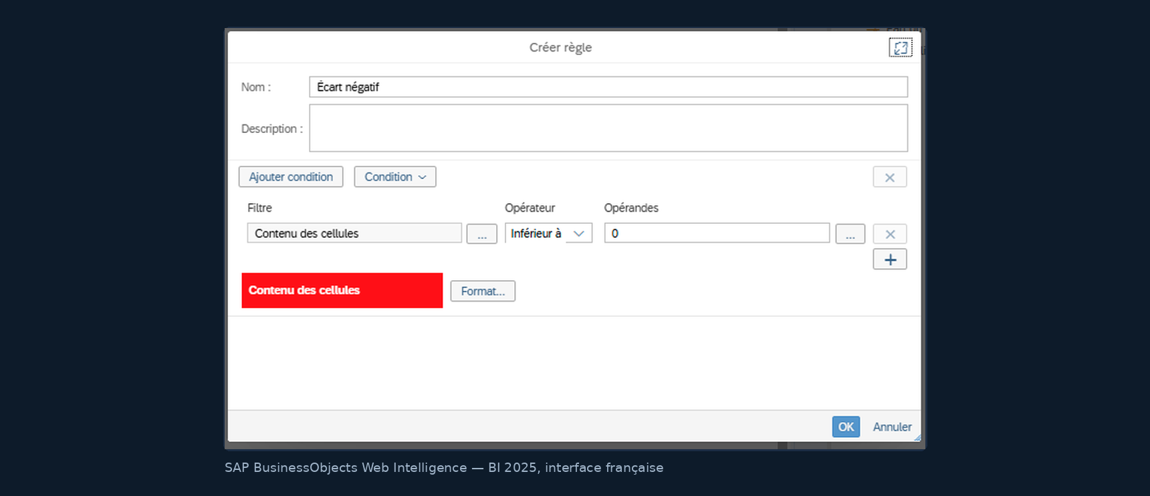
Task: Browse values for the Opérandes field
Action: point(850,234)
